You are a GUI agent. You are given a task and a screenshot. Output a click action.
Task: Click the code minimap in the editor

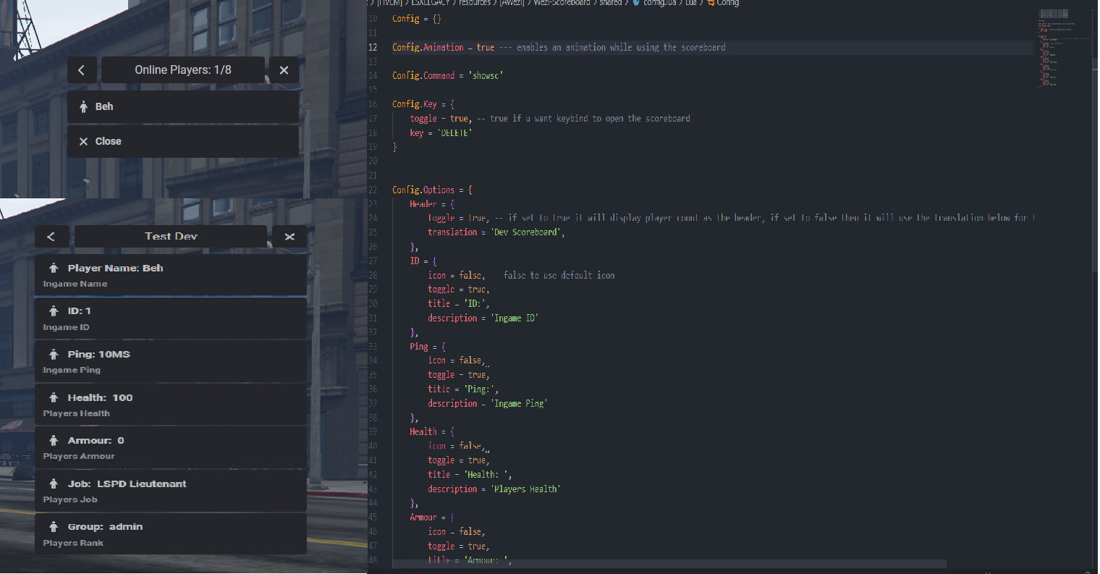pos(1064,47)
